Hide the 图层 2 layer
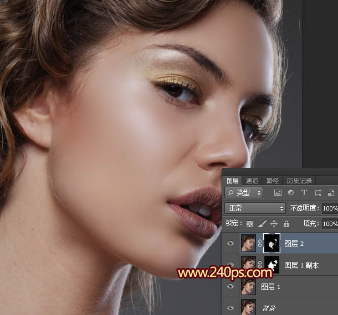This screenshot has height=315, width=338. point(232,243)
